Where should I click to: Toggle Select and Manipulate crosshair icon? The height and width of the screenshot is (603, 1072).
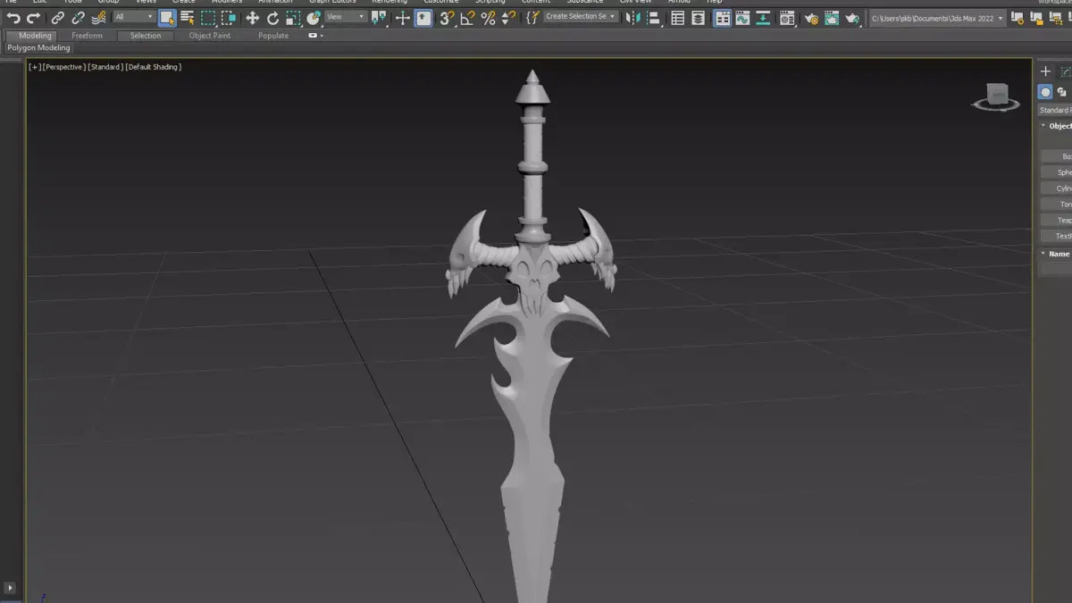pos(403,18)
